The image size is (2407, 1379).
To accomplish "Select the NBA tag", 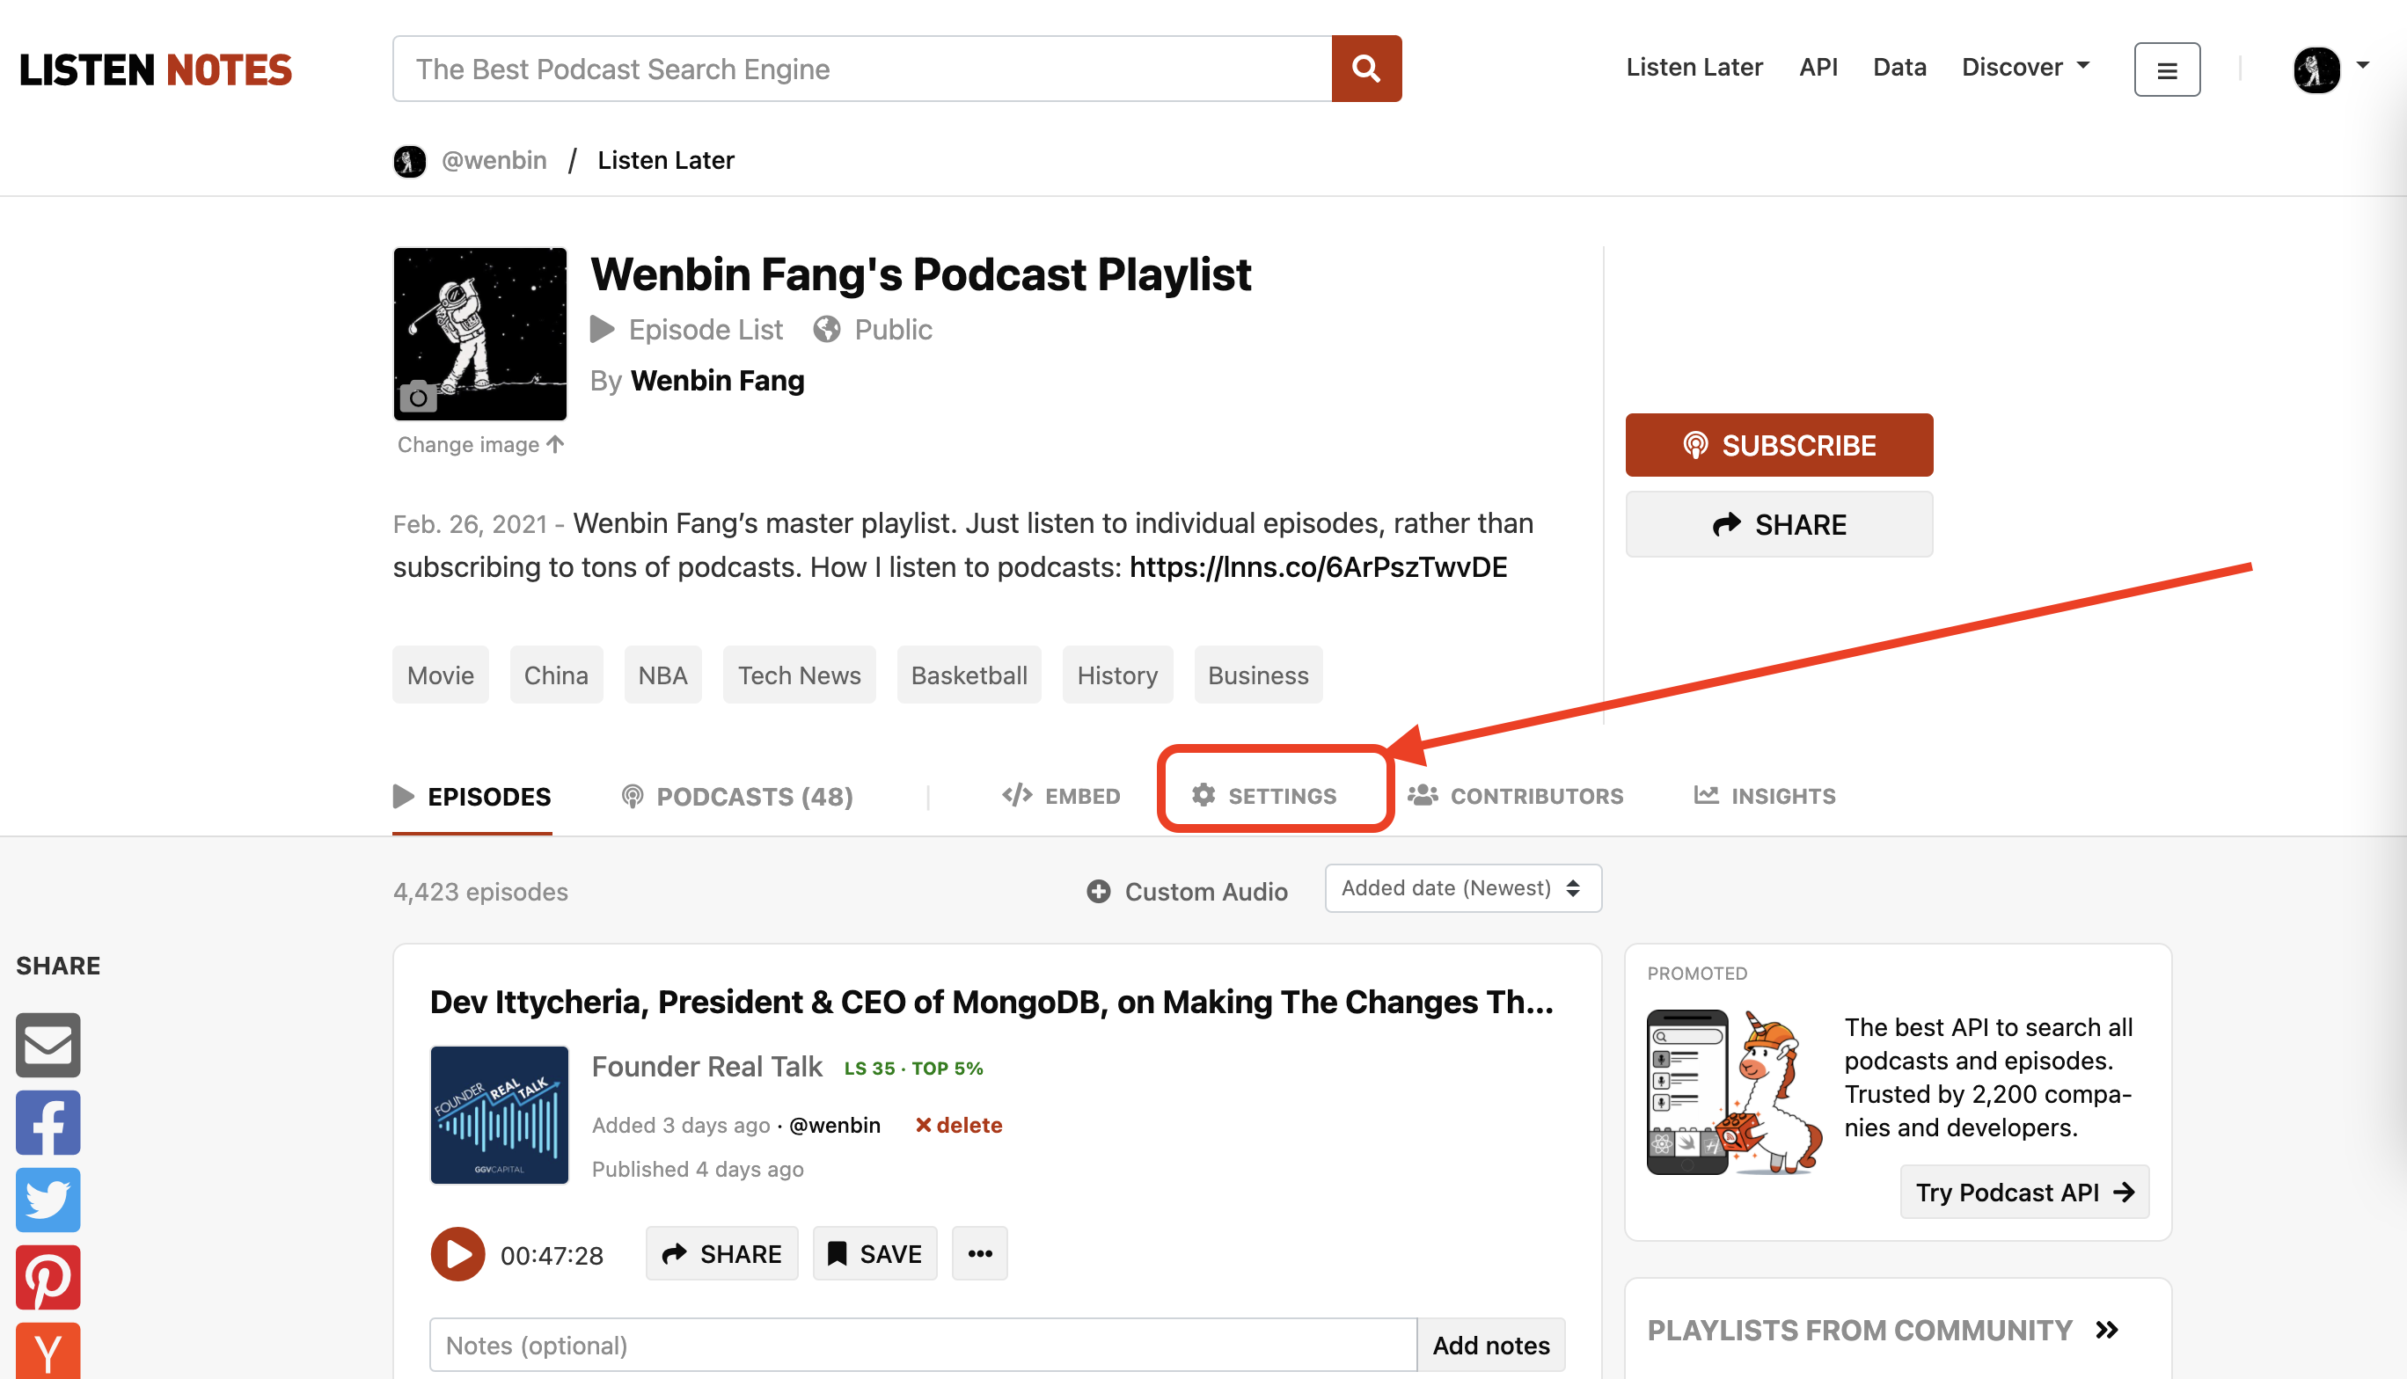I will point(662,675).
